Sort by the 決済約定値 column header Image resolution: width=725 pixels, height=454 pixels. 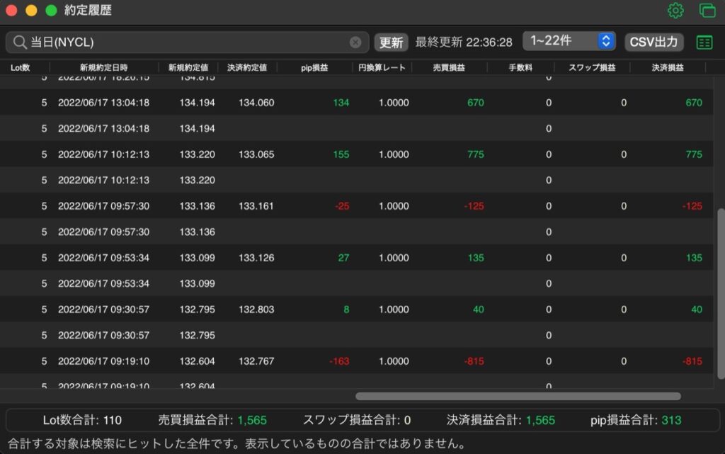pyautogui.click(x=247, y=67)
